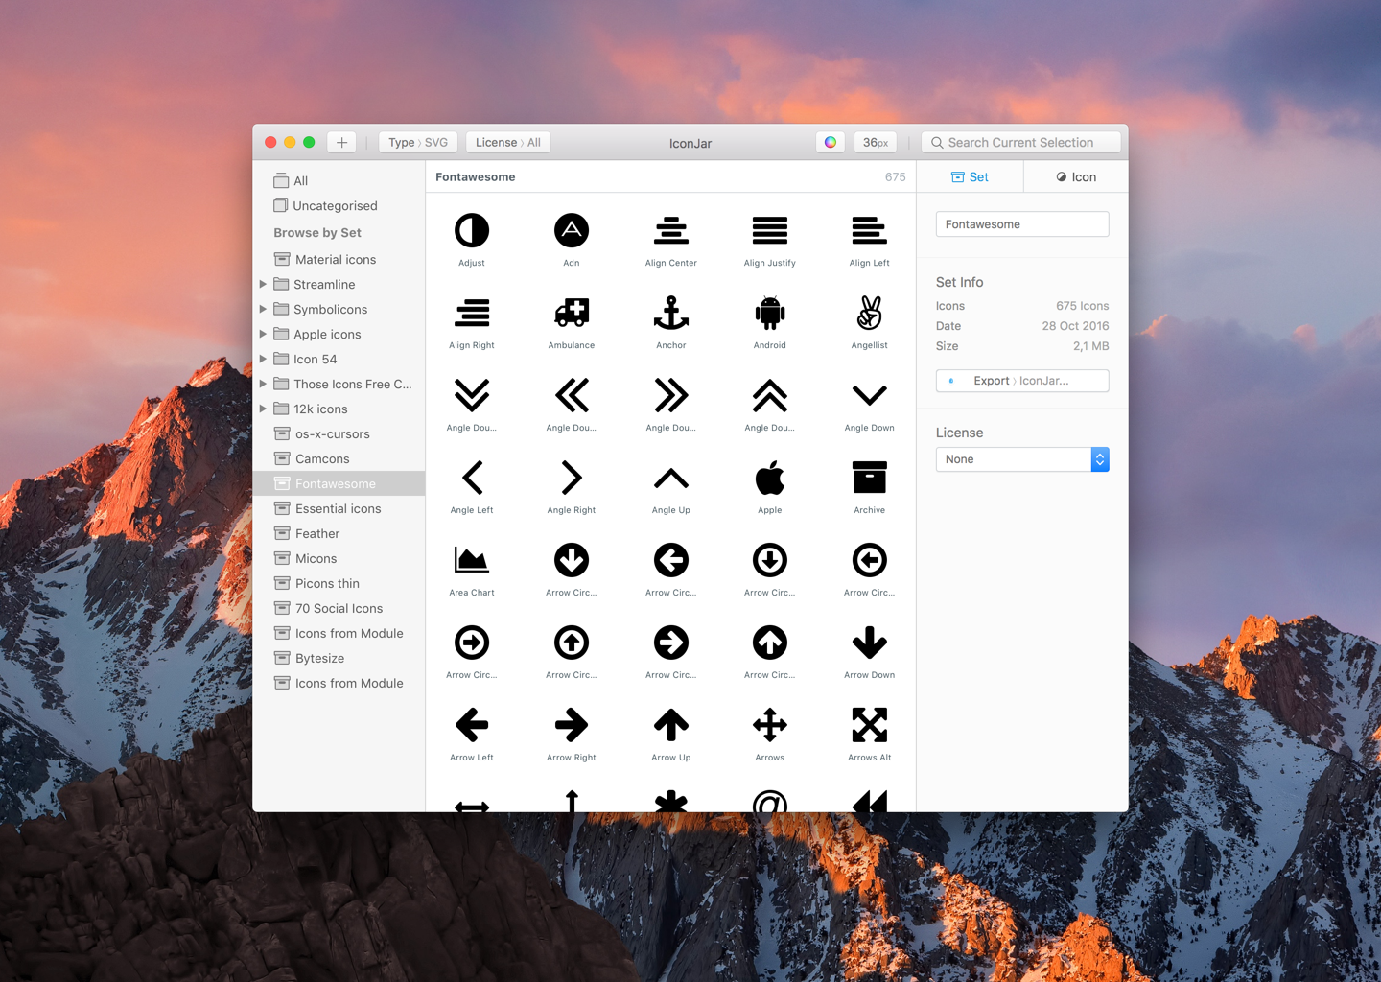This screenshot has width=1381, height=982.
Task: Expand the Symbolicons set
Action: [263, 310]
